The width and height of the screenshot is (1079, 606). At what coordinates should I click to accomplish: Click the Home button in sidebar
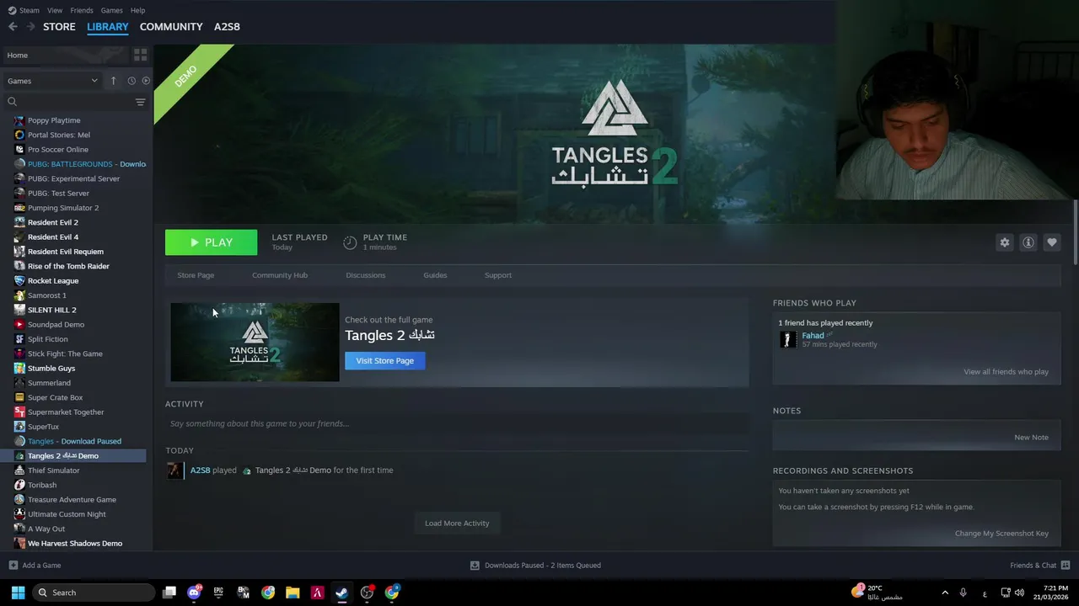pyautogui.click(x=66, y=55)
